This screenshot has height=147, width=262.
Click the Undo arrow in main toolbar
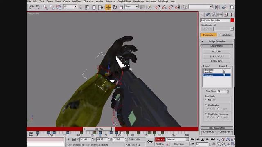coord(31,7)
